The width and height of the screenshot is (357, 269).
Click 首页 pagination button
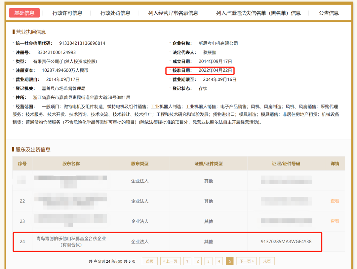[x=150, y=261]
